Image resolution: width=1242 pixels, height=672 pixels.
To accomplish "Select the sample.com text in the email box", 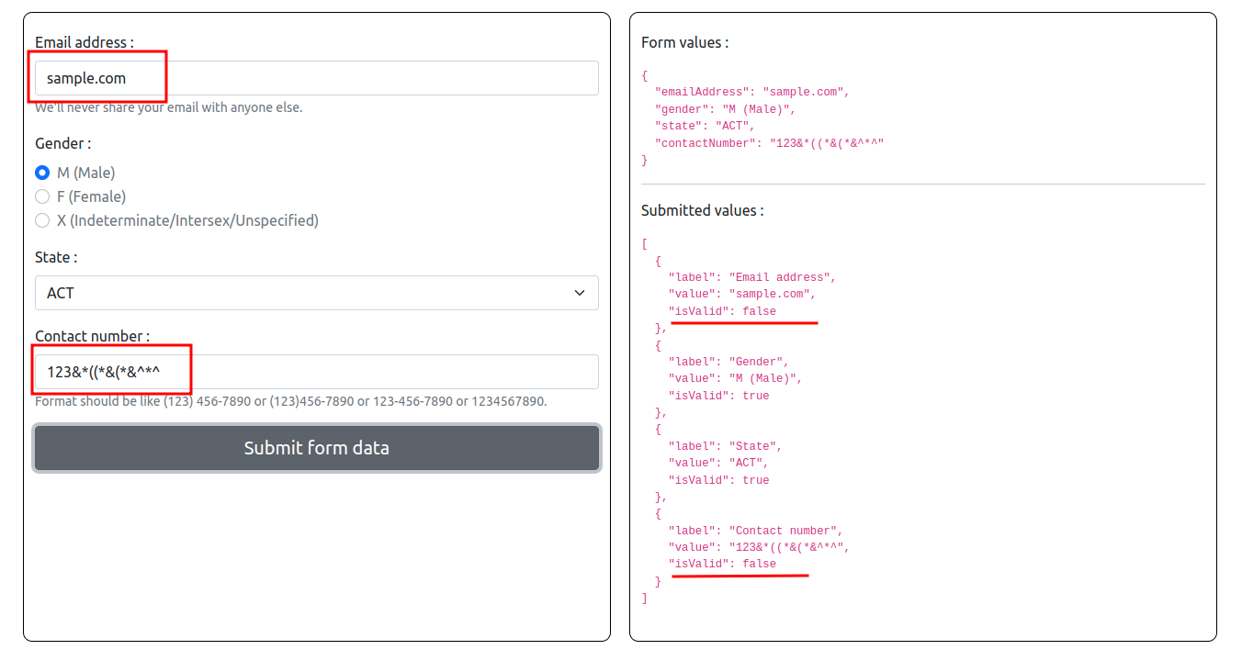I will [x=81, y=77].
